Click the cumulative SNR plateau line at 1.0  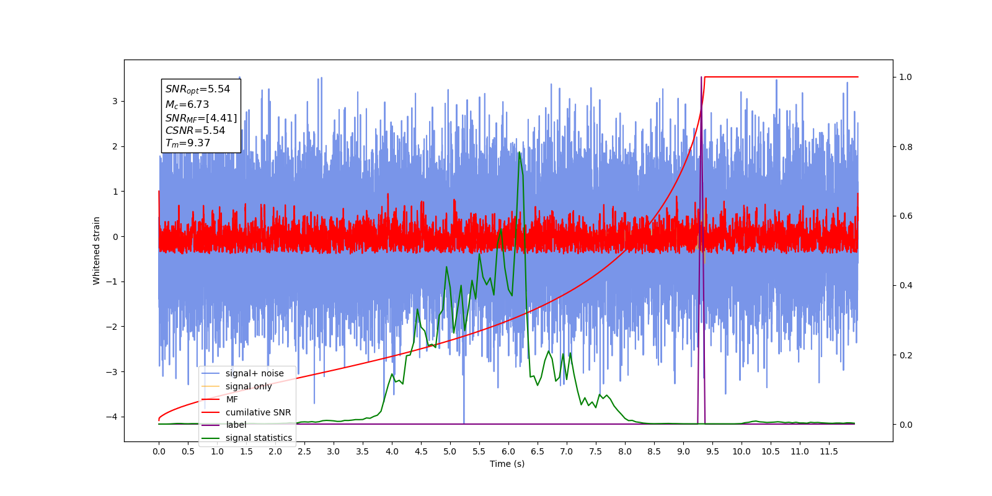coord(781,77)
